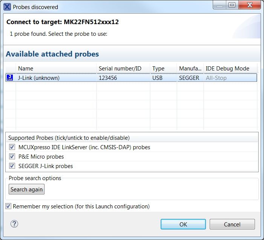This screenshot has height=240, width=264.
Task: Click the Search again button
Action: (x=27, y=189)
